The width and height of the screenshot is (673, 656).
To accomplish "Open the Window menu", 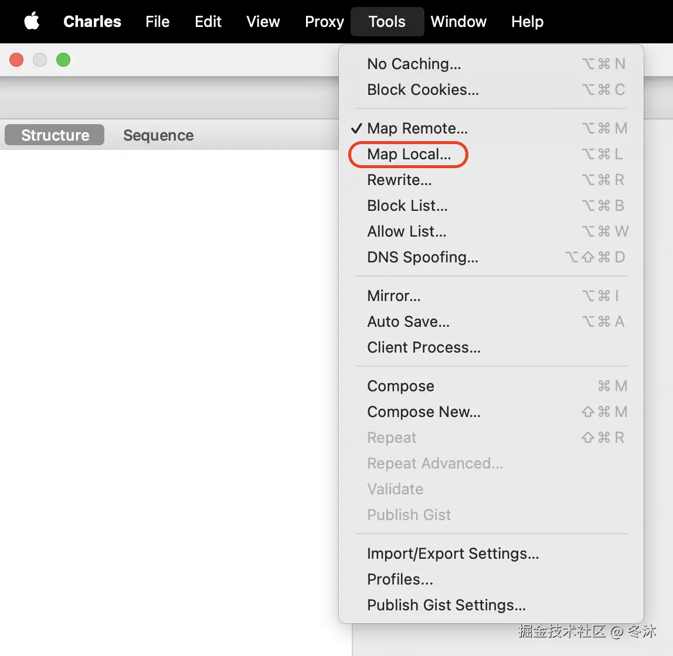I will pos(458,22).
